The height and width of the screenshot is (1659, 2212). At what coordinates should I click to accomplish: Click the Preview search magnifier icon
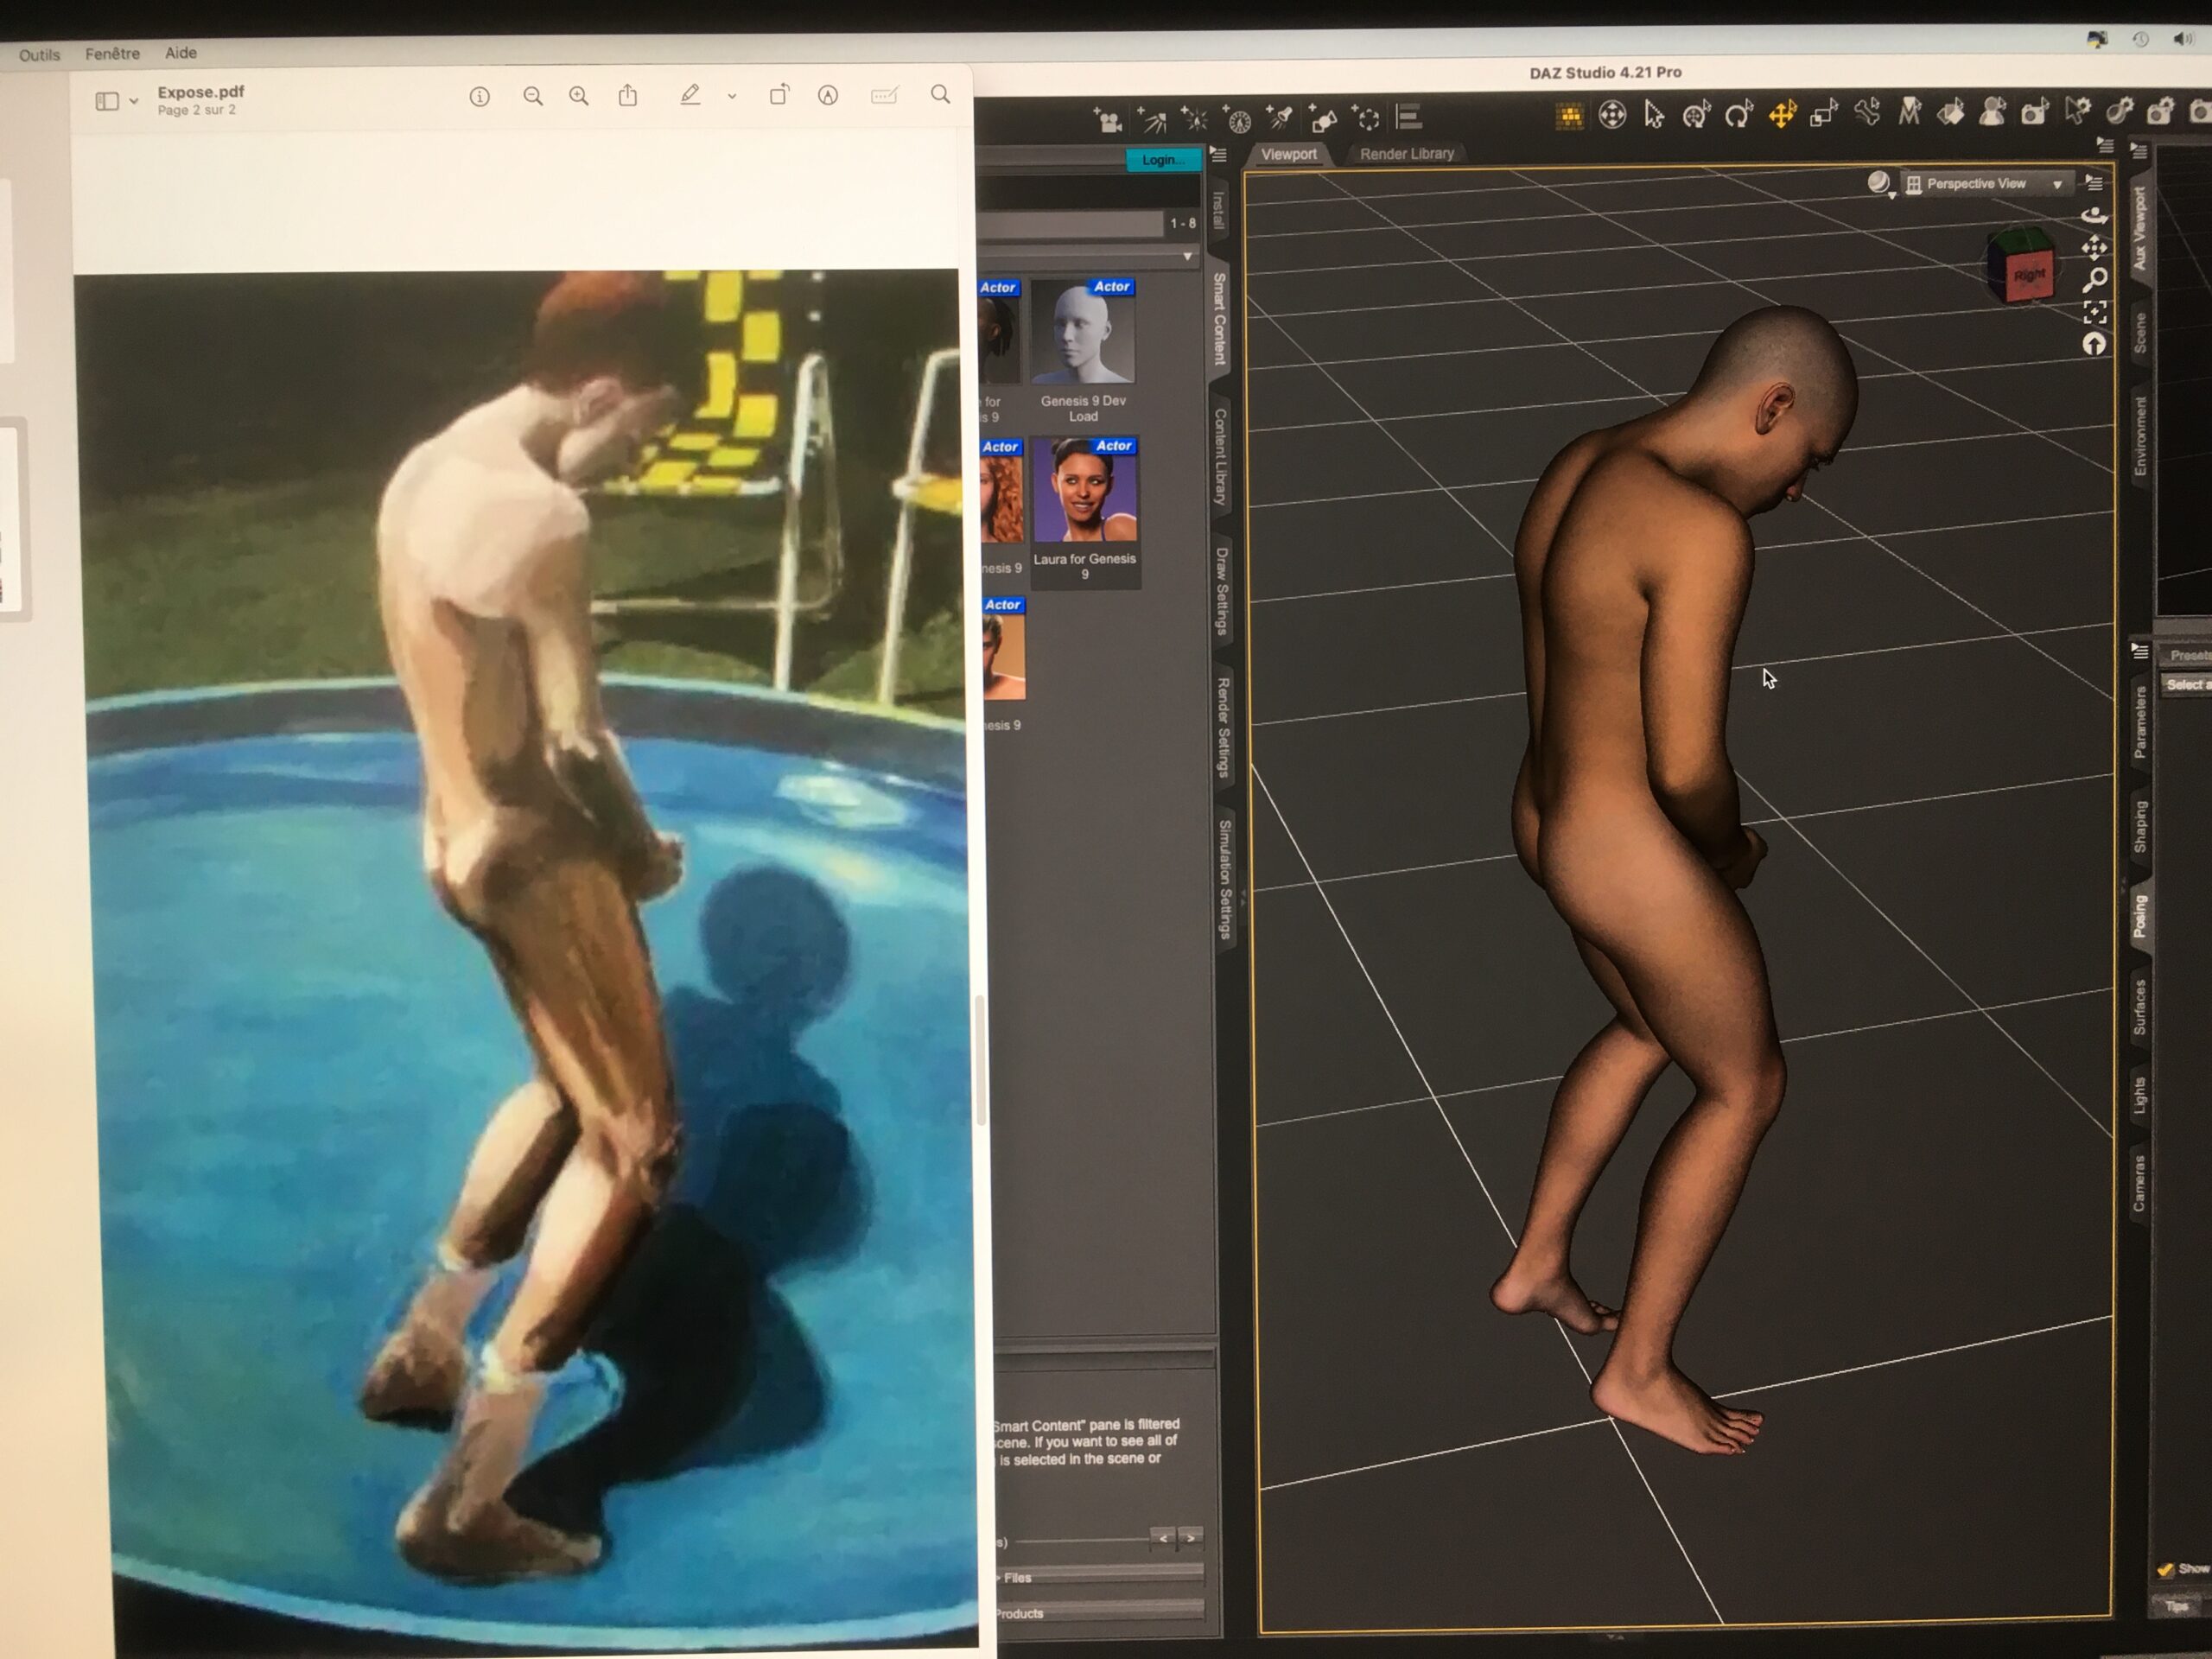pos(940,94)
